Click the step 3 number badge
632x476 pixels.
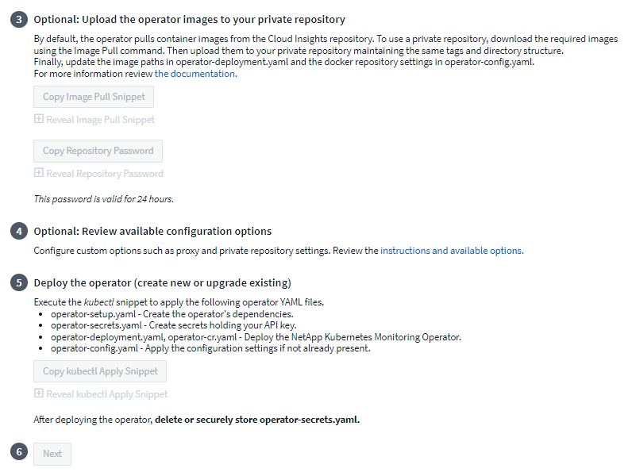19,19
